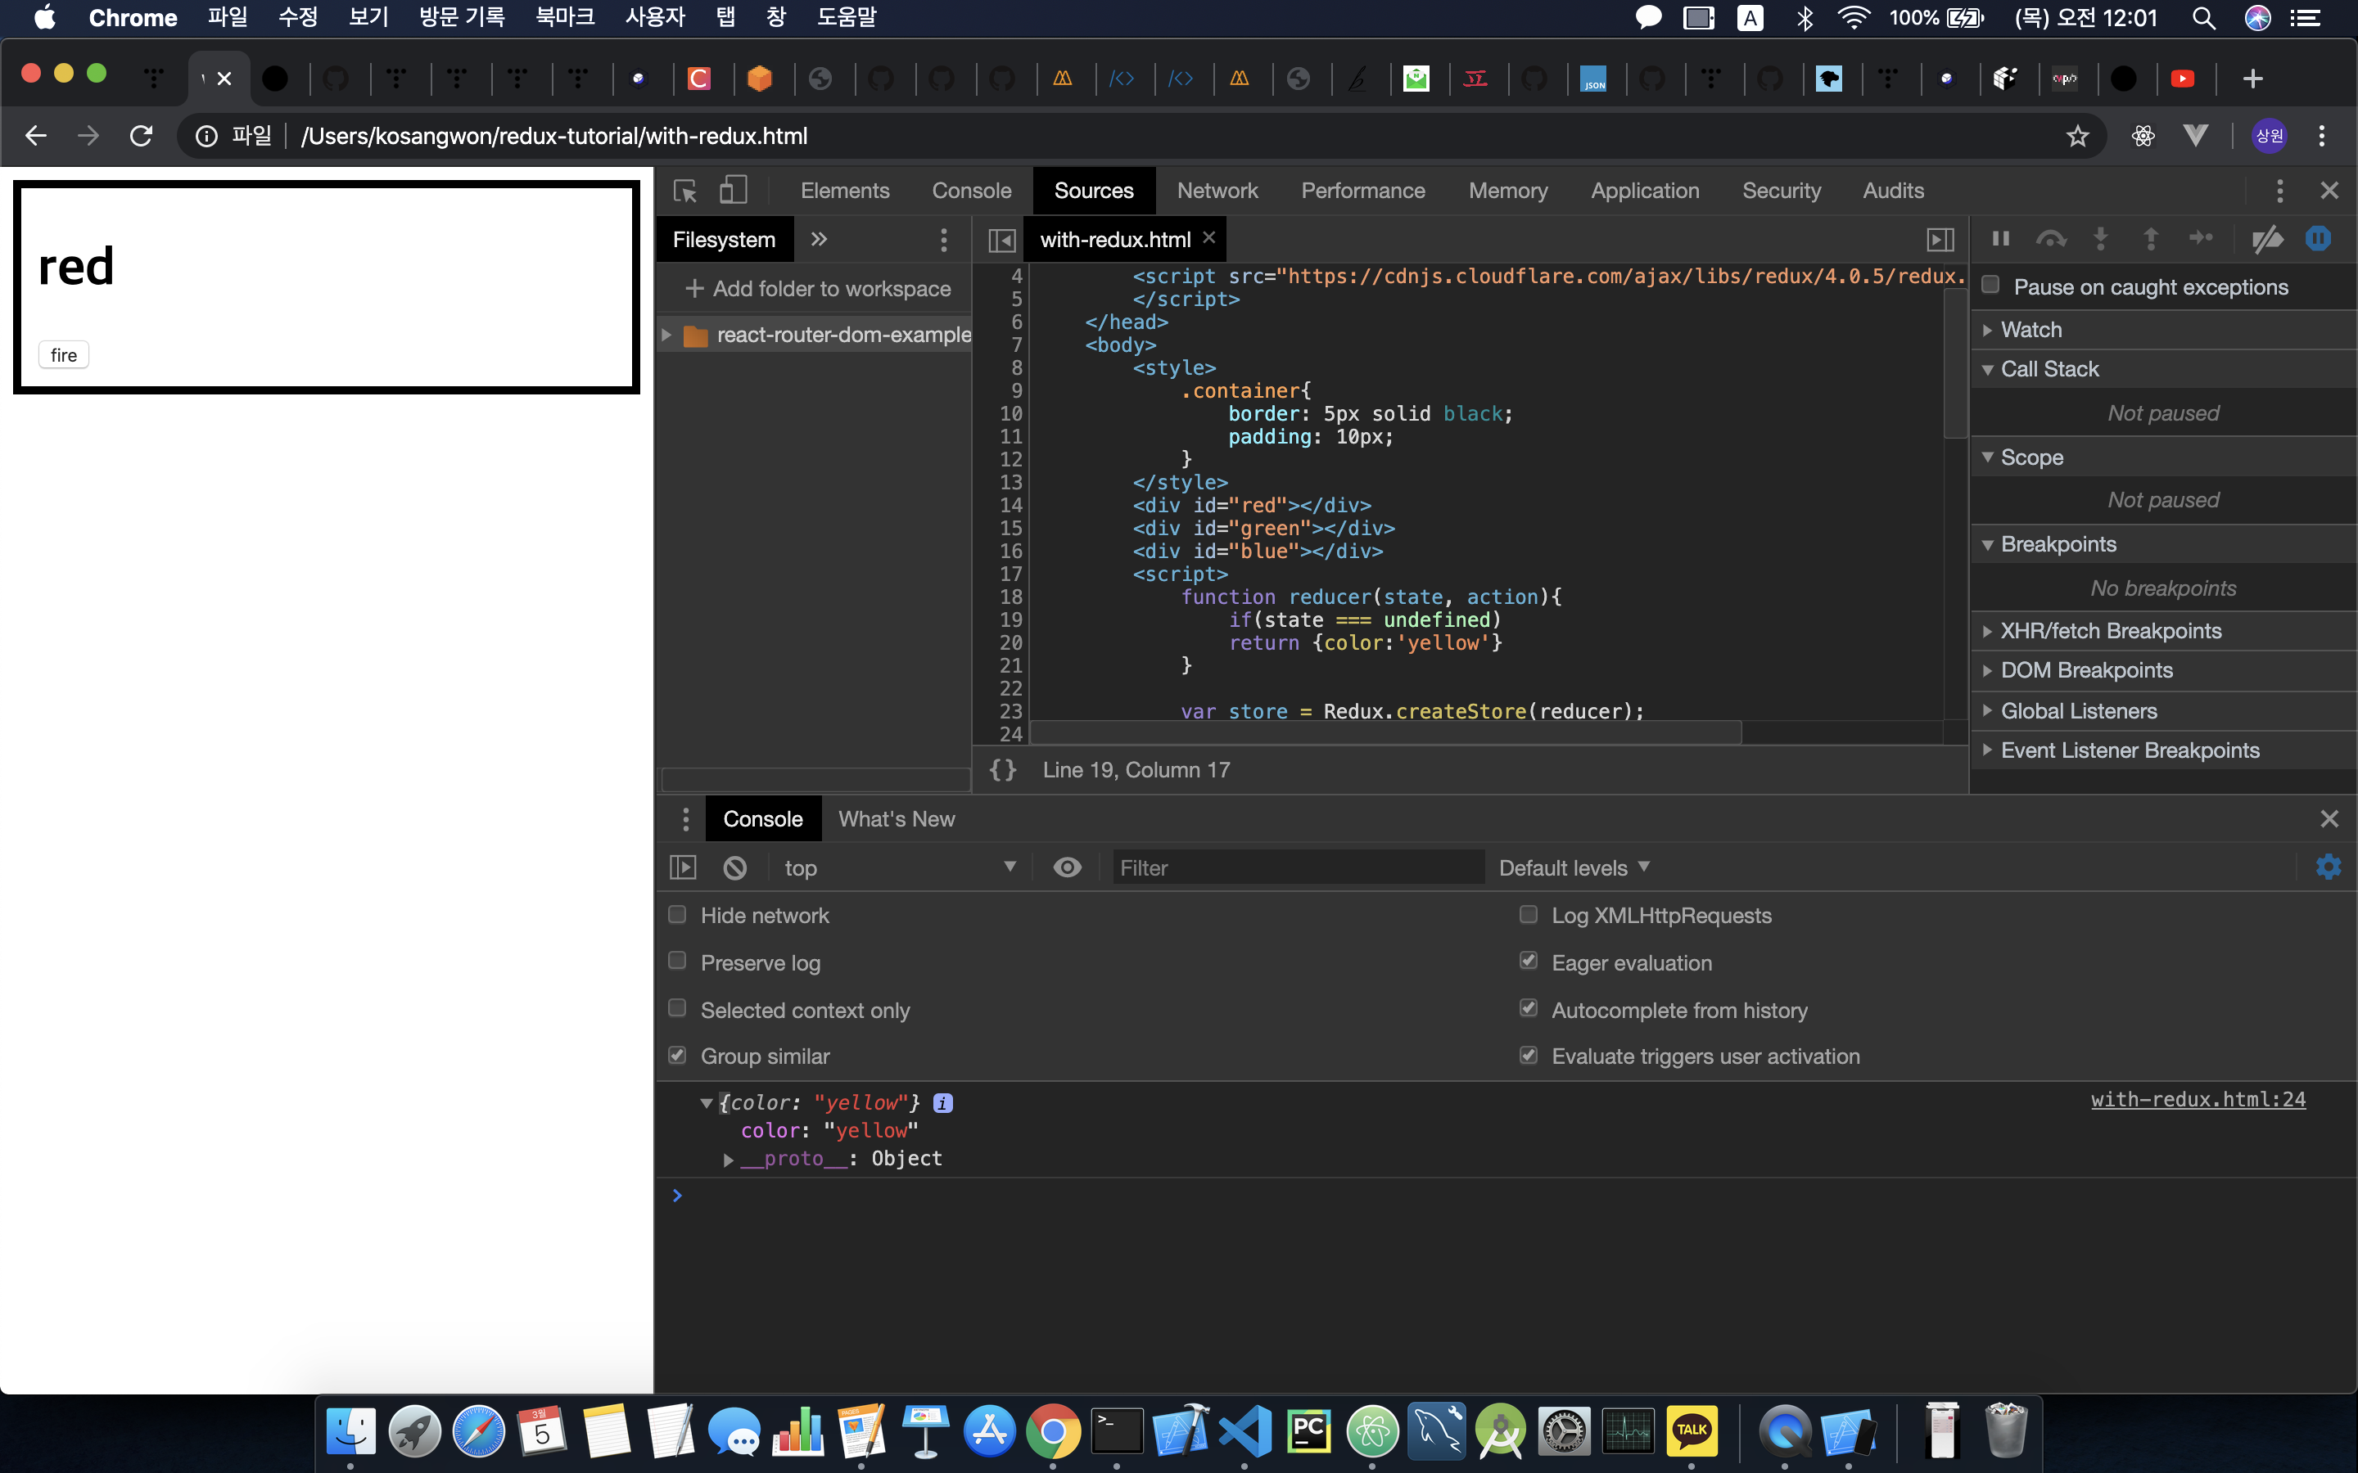
Task: Click the deactivate breakpoints icon
Action: [x=2267, y=239]
